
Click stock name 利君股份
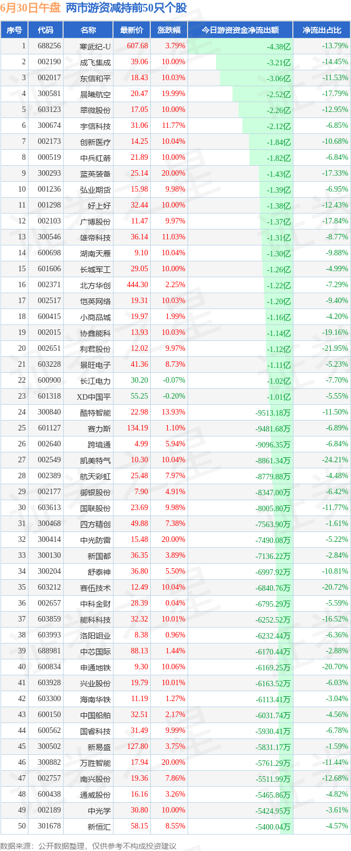(95, 349)
